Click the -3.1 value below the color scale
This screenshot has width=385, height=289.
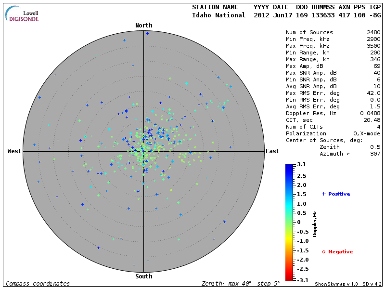coord(301,280)
